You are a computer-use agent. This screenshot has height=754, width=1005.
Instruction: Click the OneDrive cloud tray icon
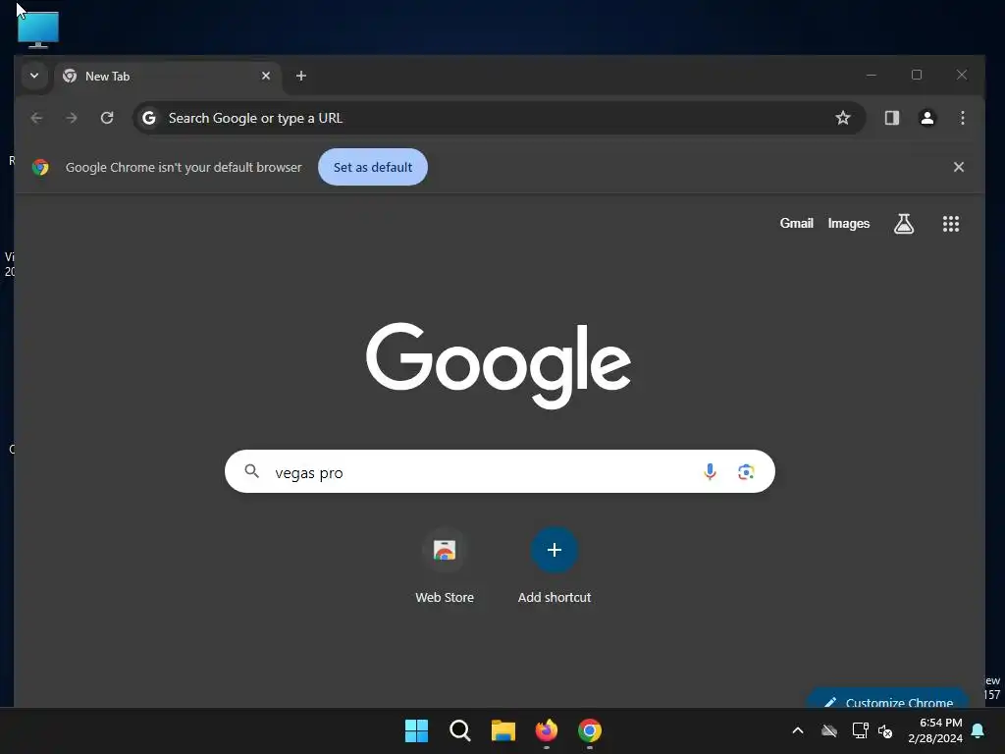tap(829, 730)
